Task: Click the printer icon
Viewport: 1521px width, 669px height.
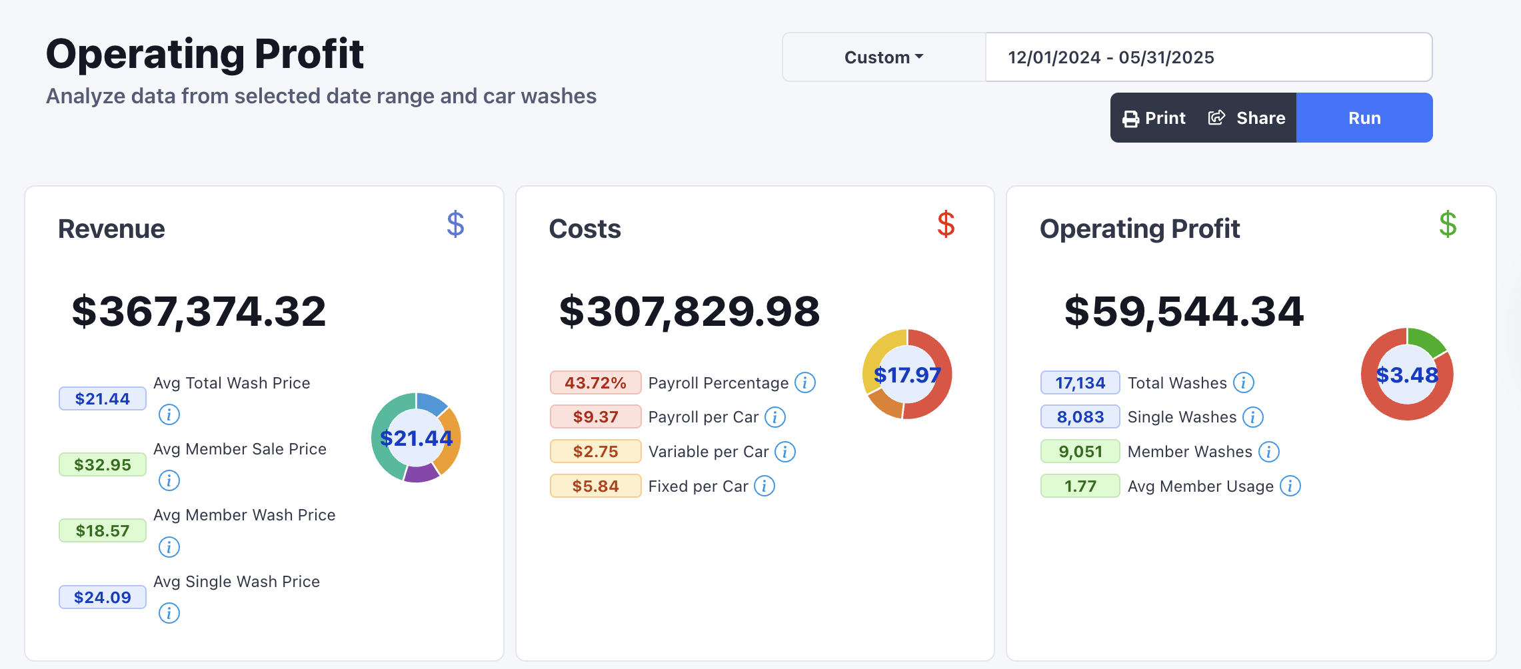Action: point(1131,119)
